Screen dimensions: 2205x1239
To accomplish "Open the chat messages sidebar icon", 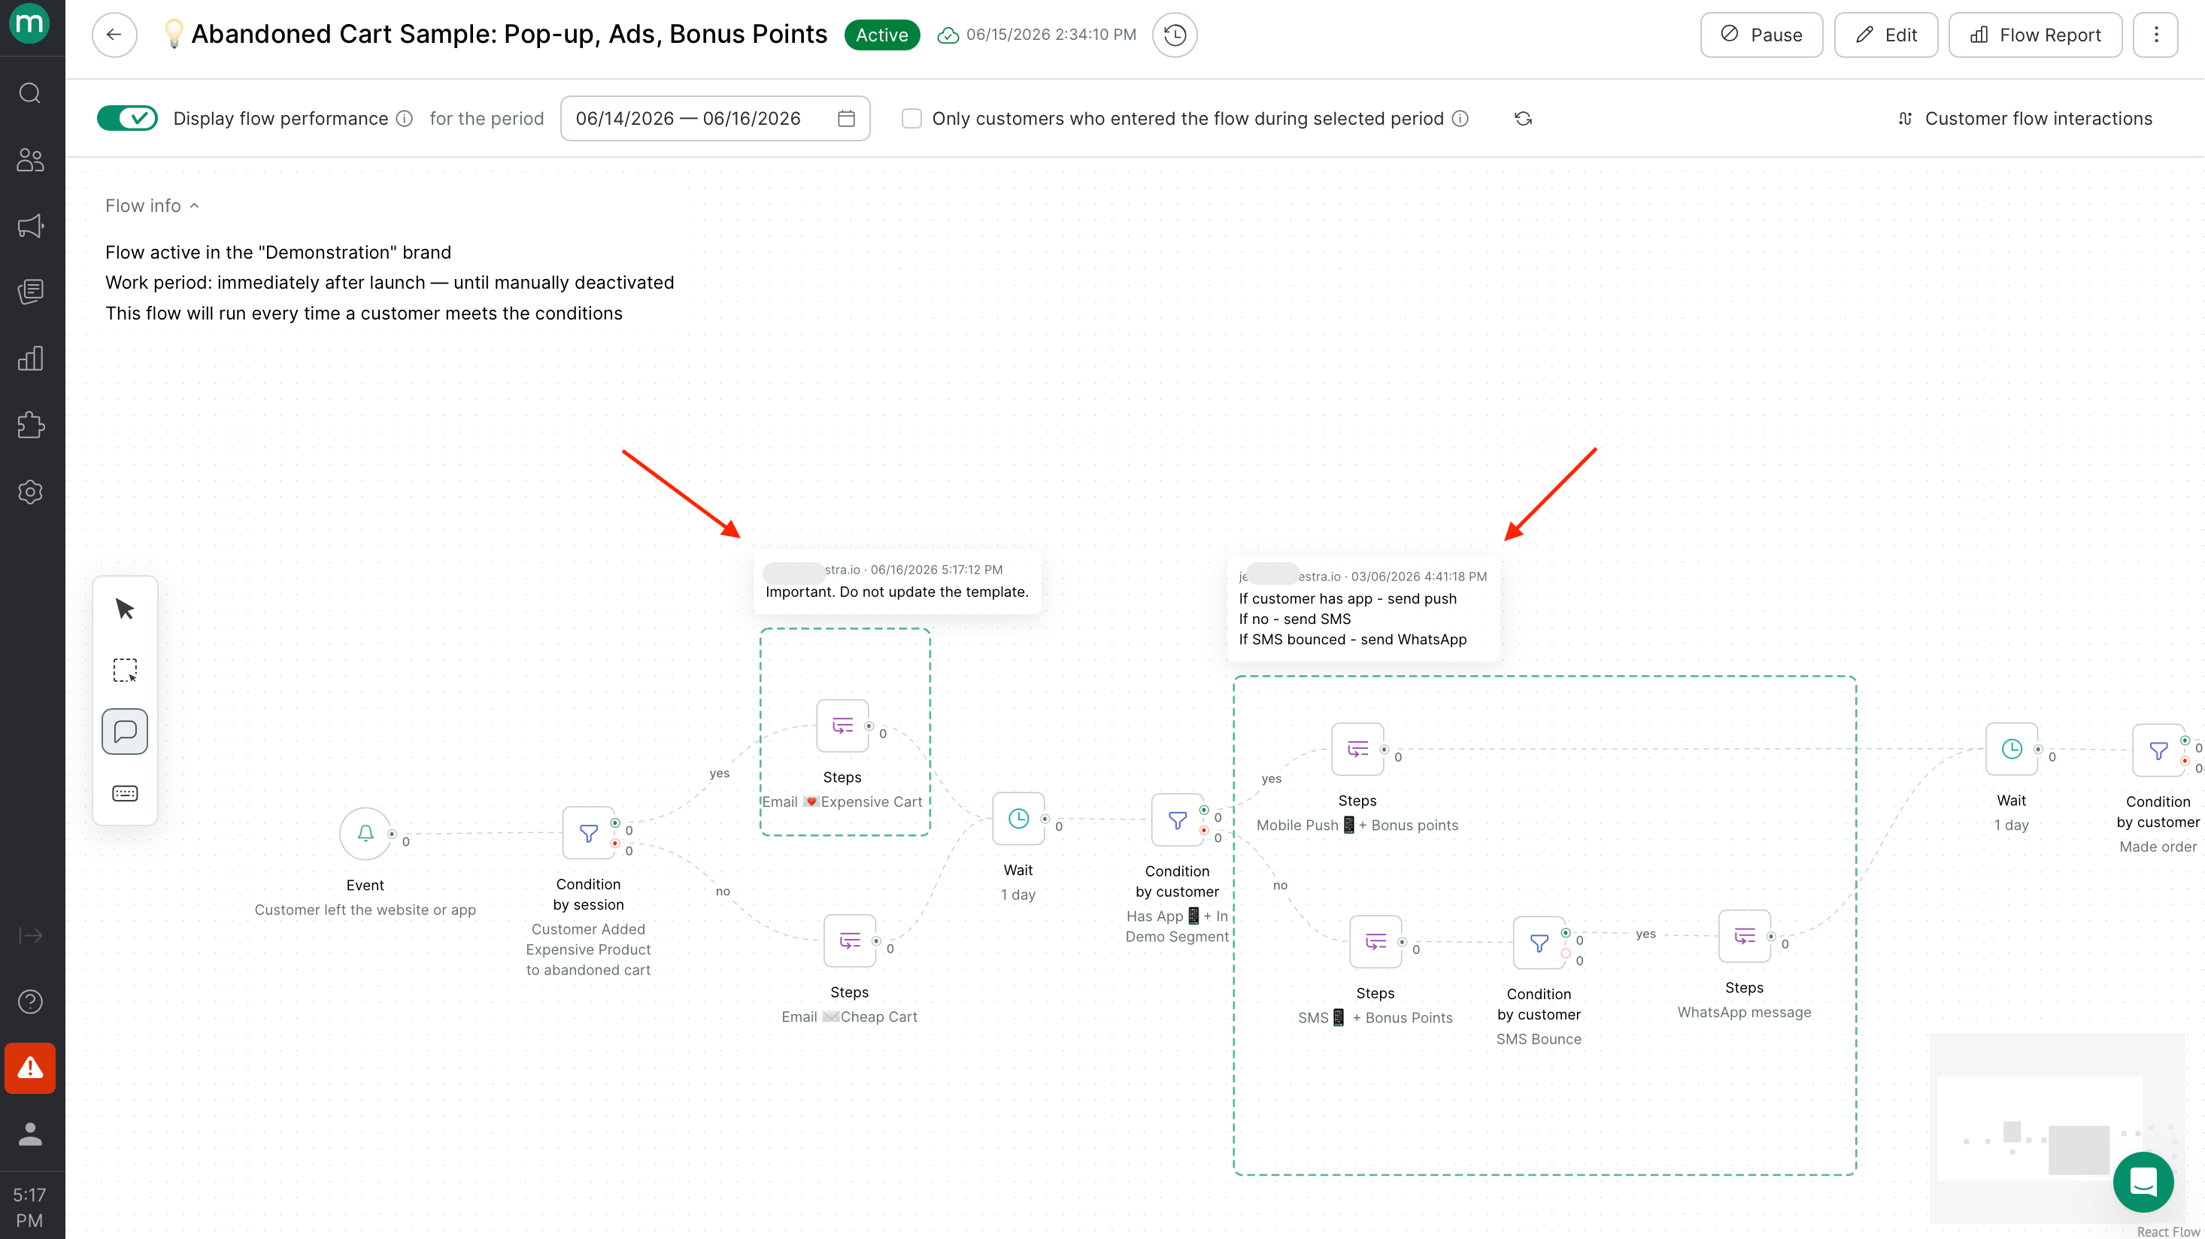I will pos(30,292).
